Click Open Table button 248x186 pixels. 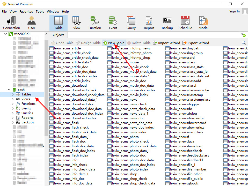tap(62, 43)
